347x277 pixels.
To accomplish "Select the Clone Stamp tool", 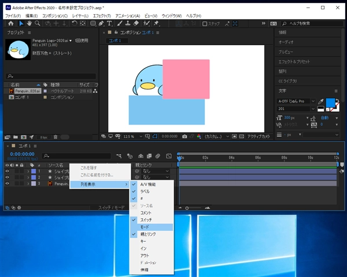I will click(128, 24).
